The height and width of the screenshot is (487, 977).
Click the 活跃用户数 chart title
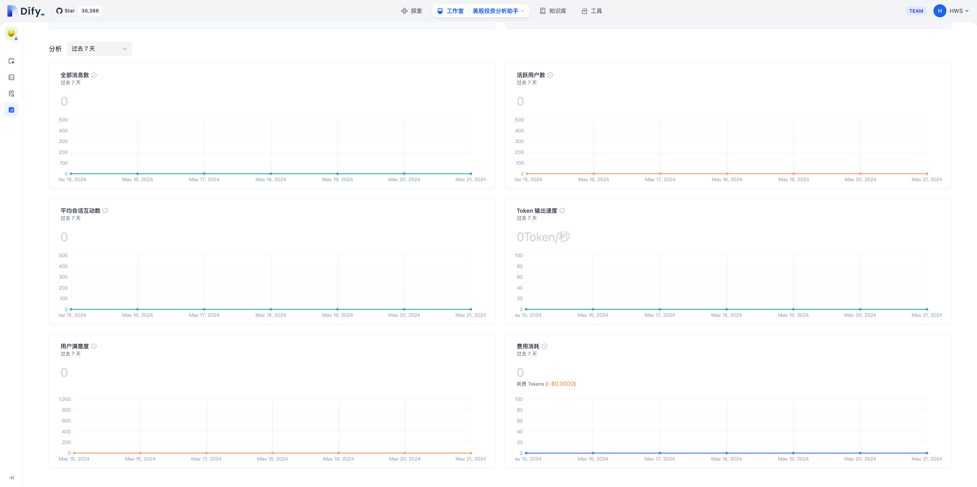point(531,75)
